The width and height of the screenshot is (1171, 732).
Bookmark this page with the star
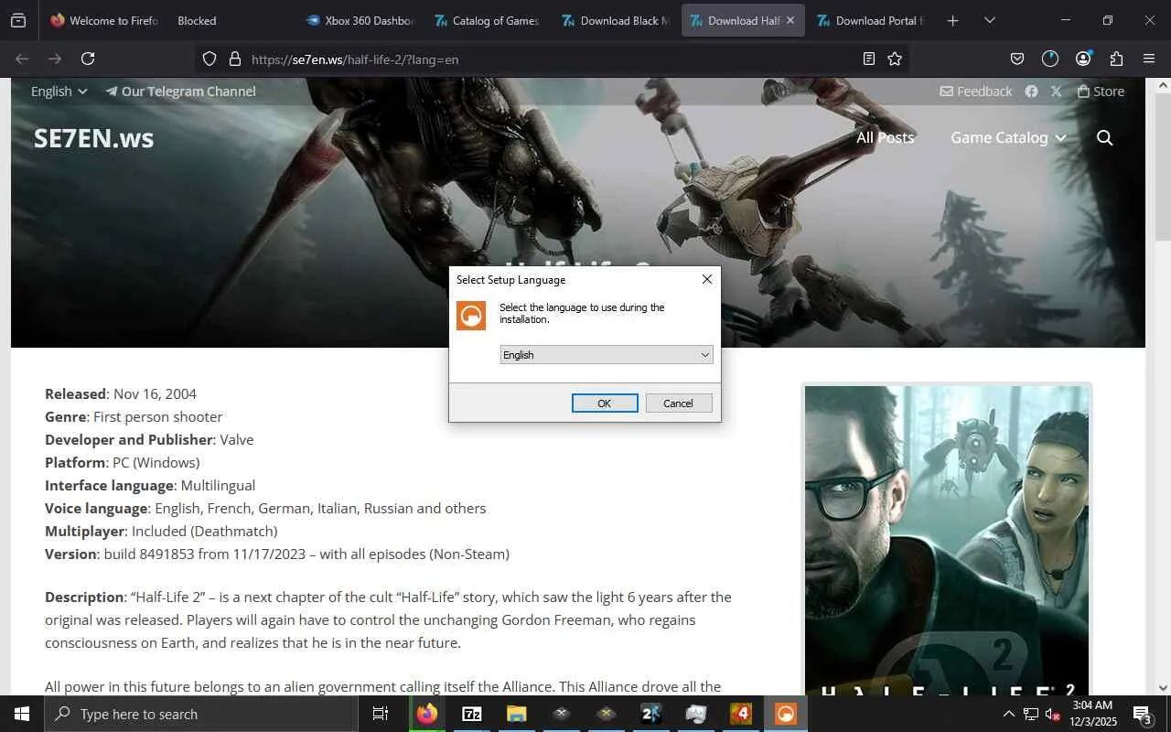[895, 59]
